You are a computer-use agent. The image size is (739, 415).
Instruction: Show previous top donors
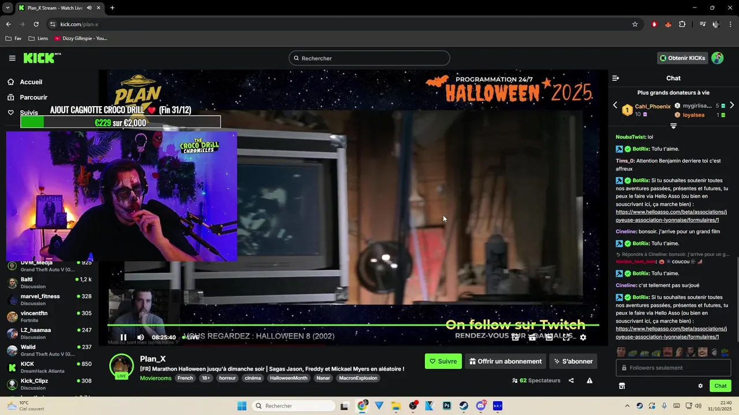pos(615,105)
